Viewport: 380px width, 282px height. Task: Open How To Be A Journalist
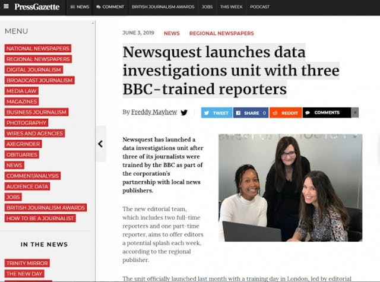(40, 218)
